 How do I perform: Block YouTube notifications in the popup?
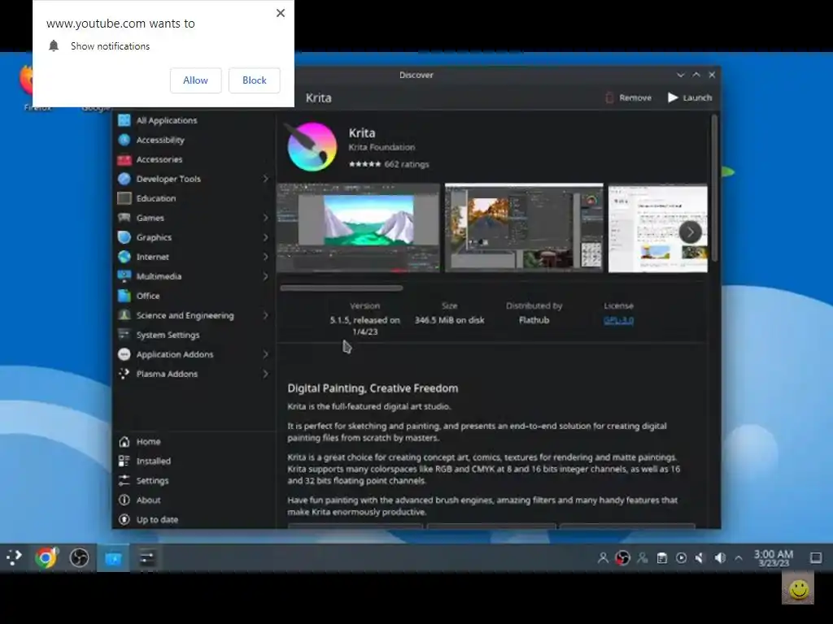[254, 80]
